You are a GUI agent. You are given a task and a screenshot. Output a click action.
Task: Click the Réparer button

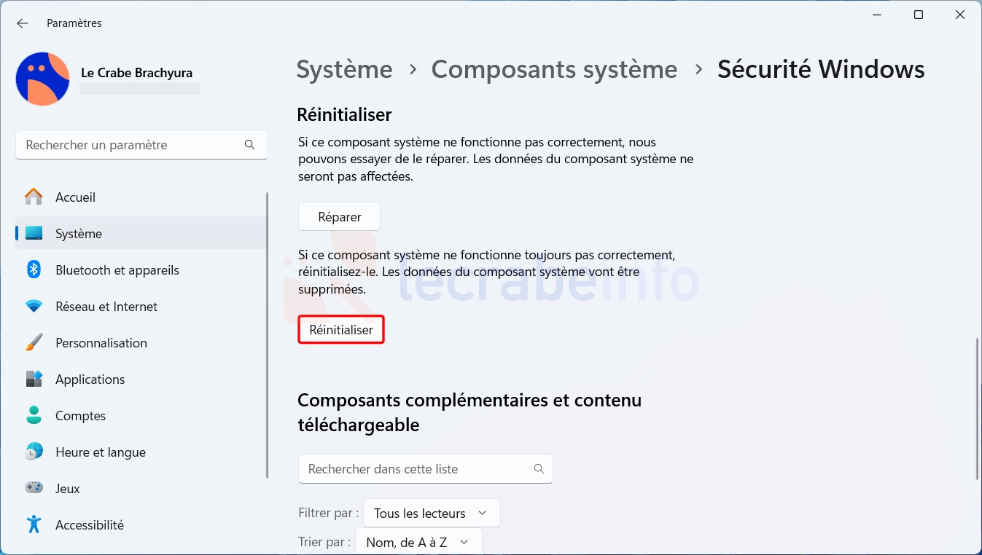(x=340, y=216)
